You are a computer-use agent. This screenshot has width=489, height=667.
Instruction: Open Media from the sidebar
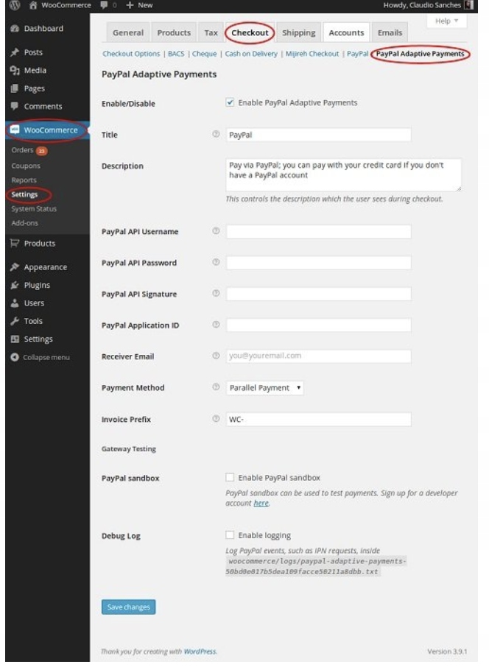coord(35,71)
